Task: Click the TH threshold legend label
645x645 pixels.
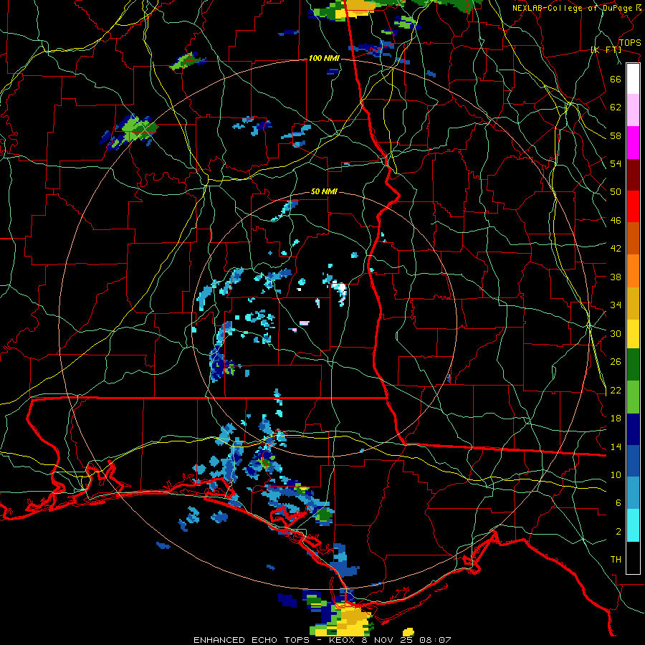Action: pyautogui.click(x=616, y=560)
